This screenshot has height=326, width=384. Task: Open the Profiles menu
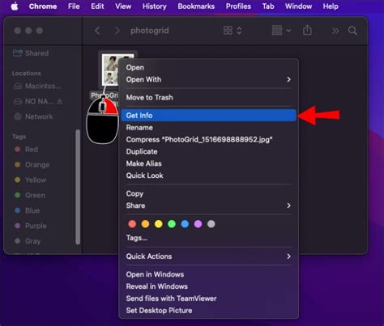[x=238, y=6]
